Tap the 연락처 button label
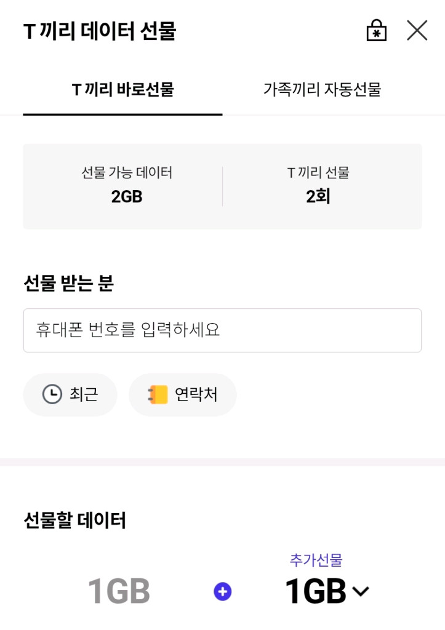 pos(196,394)
